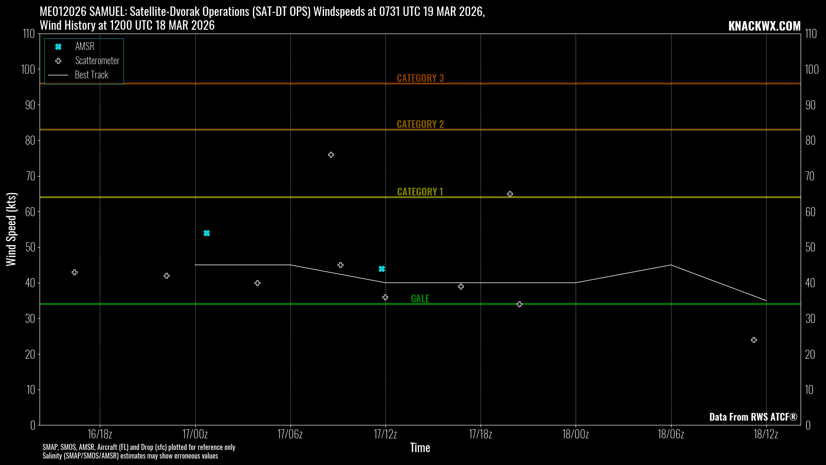Click the CATEGORY 3 threshold label
This screenshot has width=826, height=465.
[420, 78]
